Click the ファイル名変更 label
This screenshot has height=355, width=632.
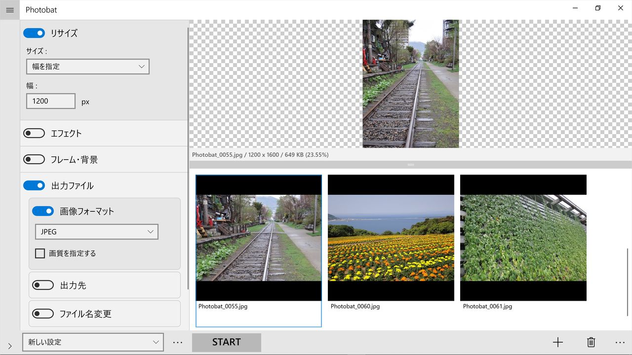85,314
